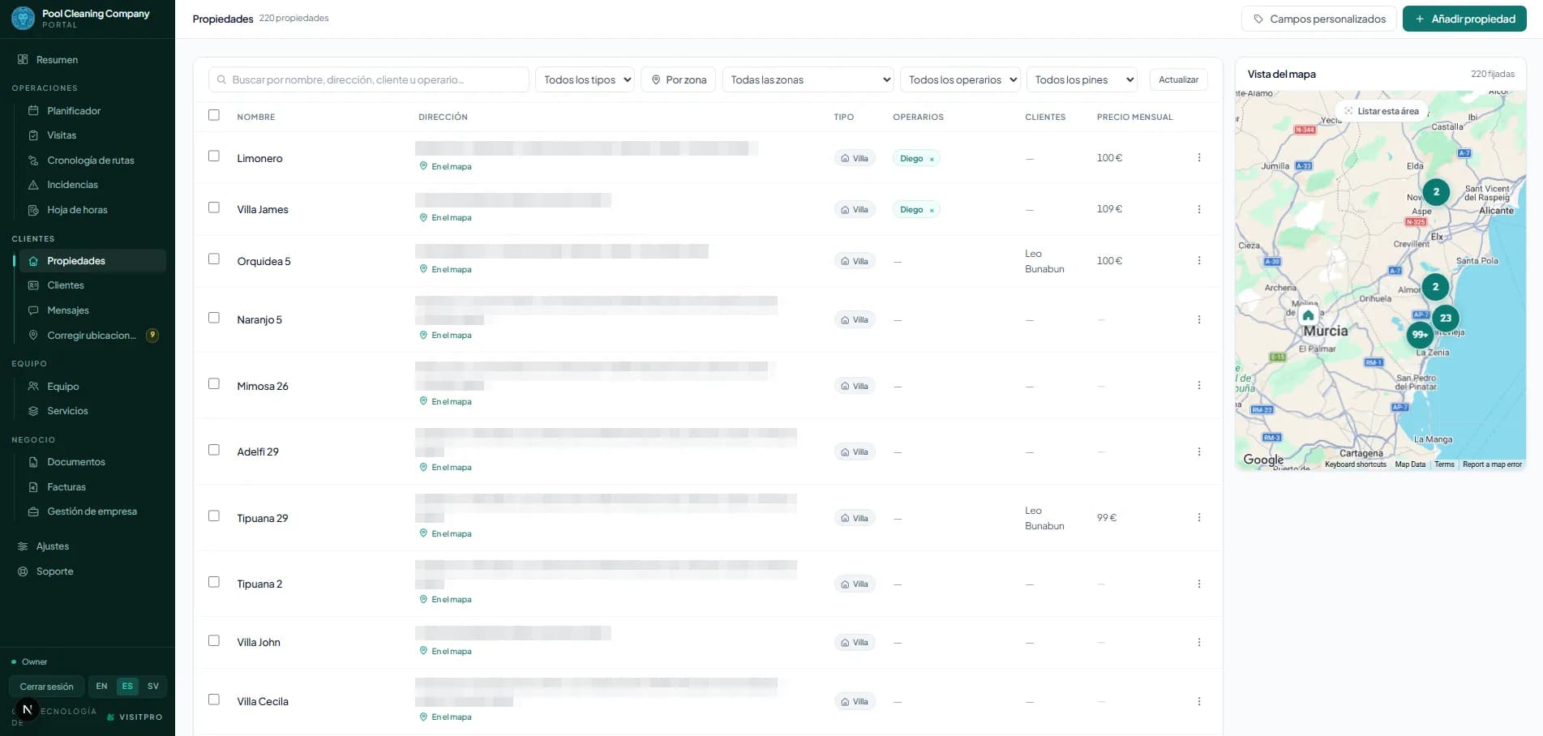Click the 23 cluster marker on map
1543x736 pixels.
coord(1445,318)
